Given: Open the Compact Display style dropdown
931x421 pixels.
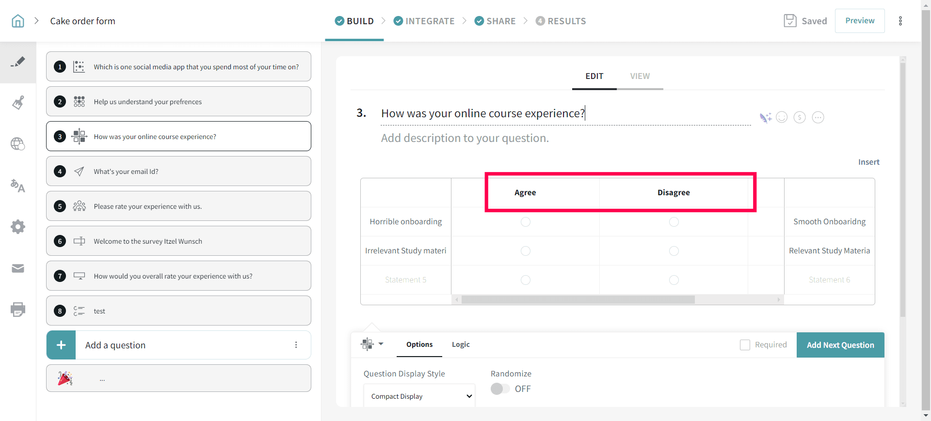Looking at the screenshot, I should coord(419,396).
